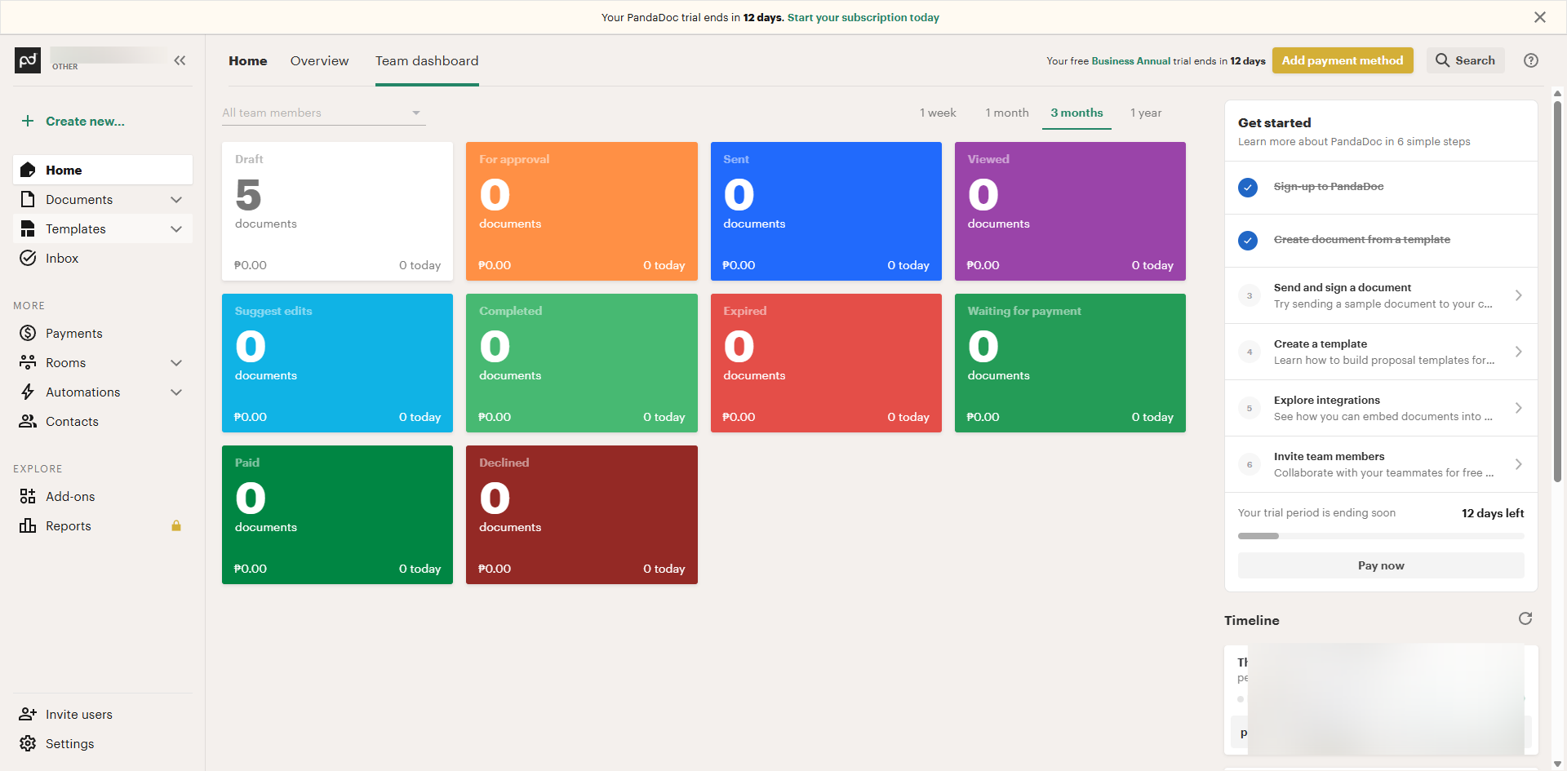Viewport: 1567px width, 771px height.
Task: Collapse the sidebar with double-chevron icon
Action: pyautogui.click(x=180, y=60)
